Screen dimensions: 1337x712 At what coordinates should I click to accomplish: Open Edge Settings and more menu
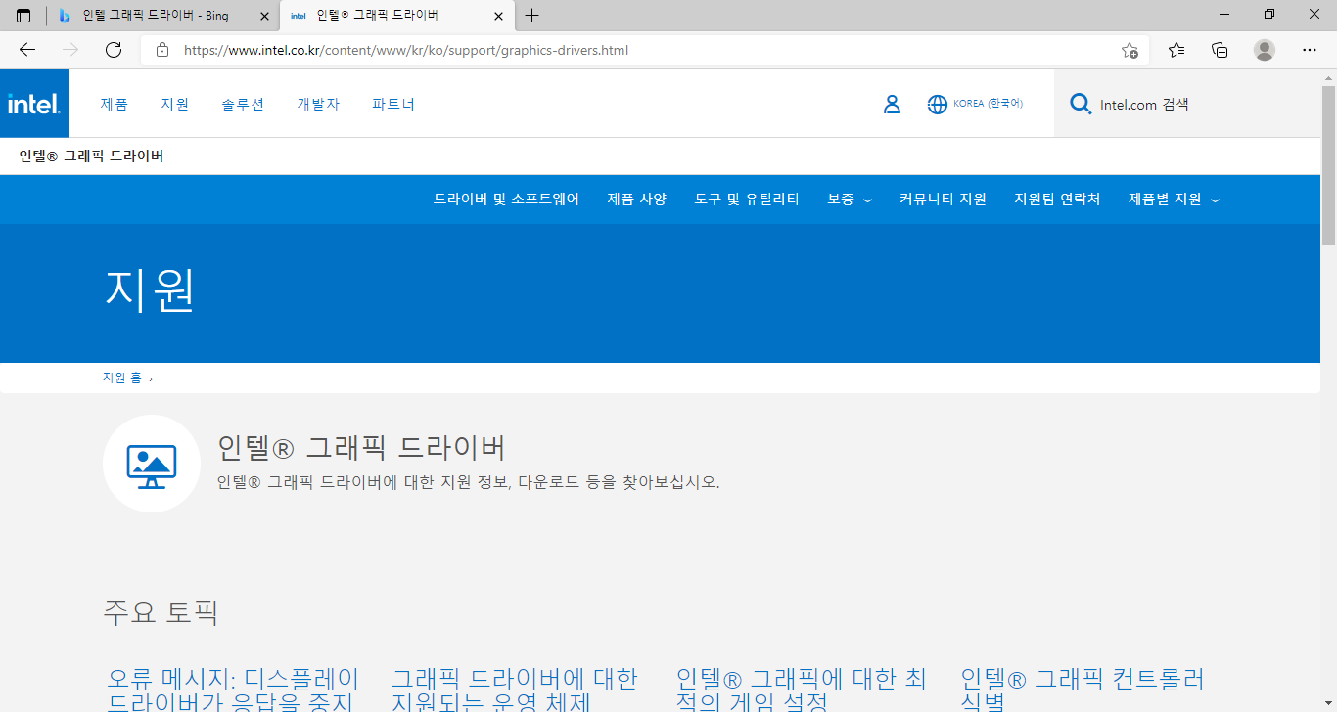pos(1310,50)
